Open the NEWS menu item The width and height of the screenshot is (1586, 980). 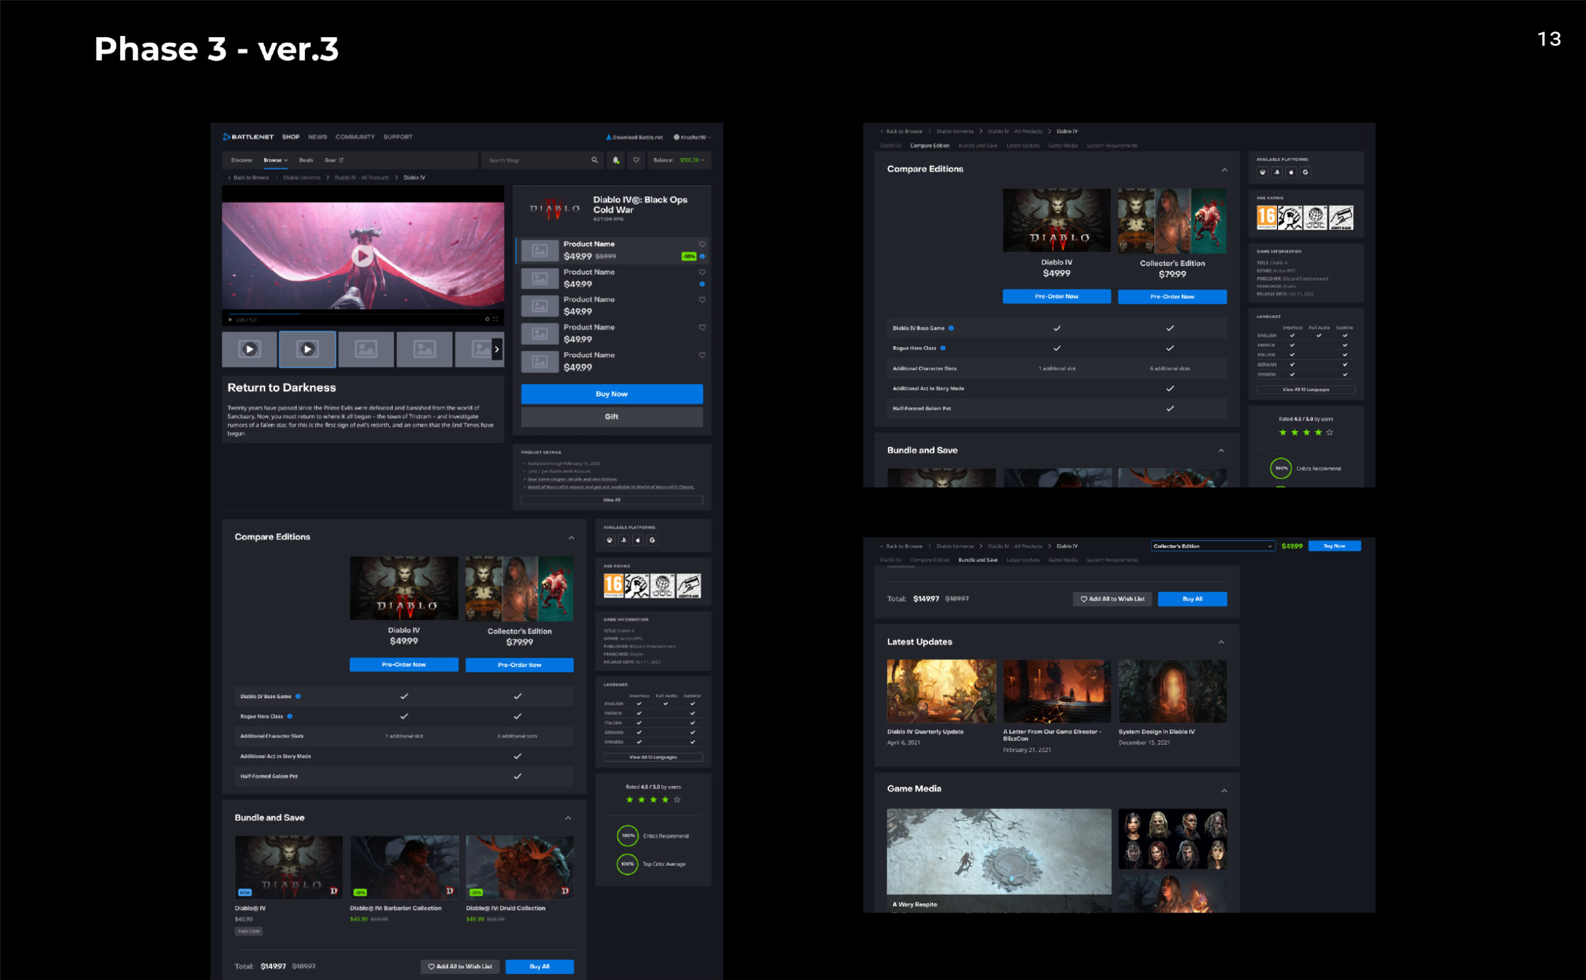pos(318,137)
